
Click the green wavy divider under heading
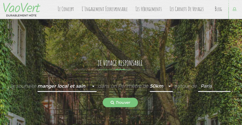click(x=120, y=70)
